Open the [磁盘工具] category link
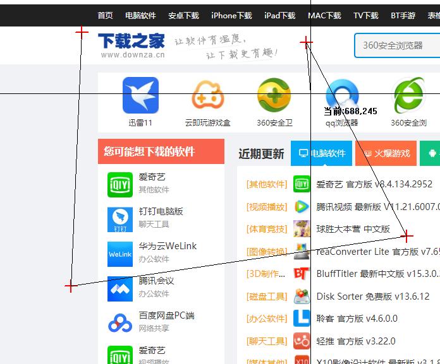440x364 pixels. pos(267,296)
